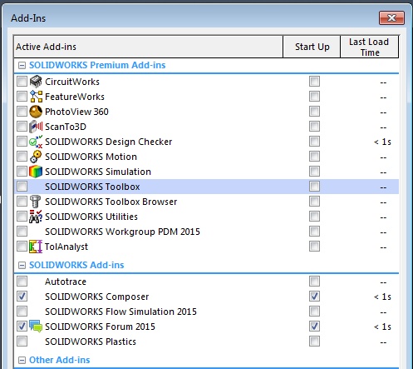This screenshot has width=413, height=369.
Task: Enable the PhotoView 360 active checkbox
Action: point(22,112)
